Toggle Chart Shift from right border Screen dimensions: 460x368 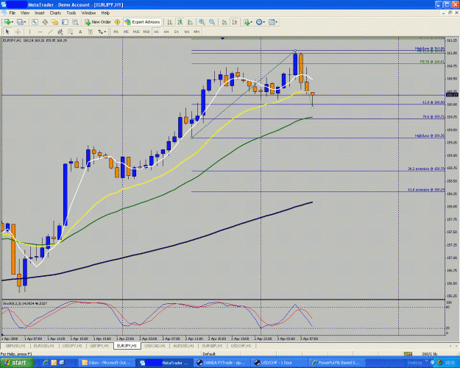click(x=235, y=22)
